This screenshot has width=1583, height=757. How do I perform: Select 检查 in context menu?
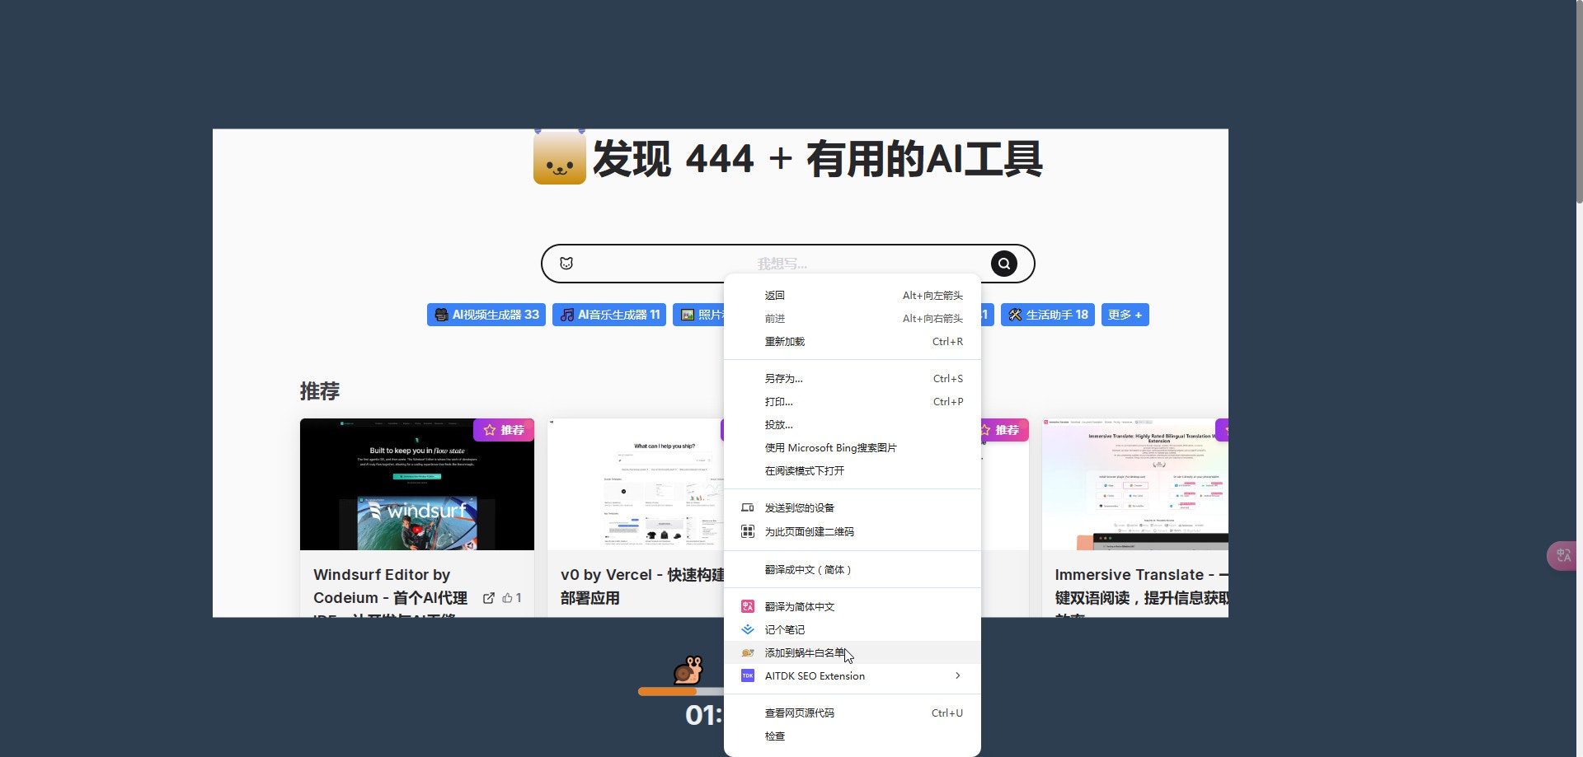pyautogui.click(x=853, y=736)
